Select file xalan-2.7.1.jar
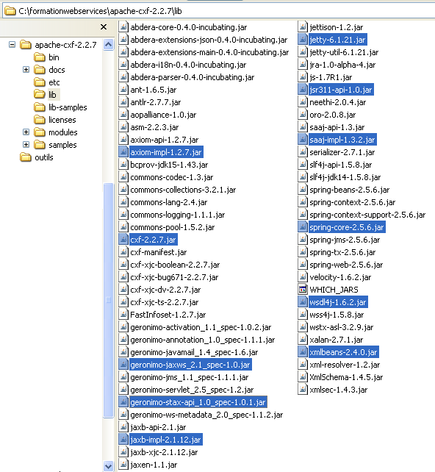This screenshot has height=472, width=435. (337, 340)
